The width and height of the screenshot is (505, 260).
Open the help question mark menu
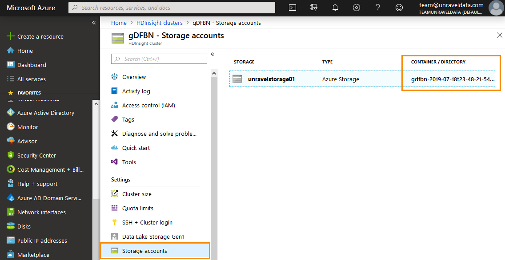pos(378,8)
